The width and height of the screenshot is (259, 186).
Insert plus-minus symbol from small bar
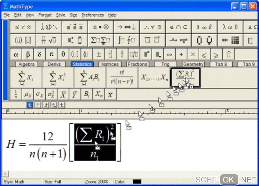pos(99,54)
